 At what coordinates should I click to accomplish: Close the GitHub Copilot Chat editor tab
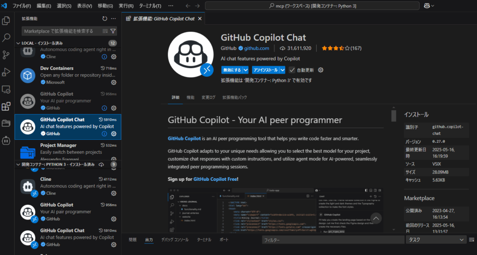tap(200, 19)
